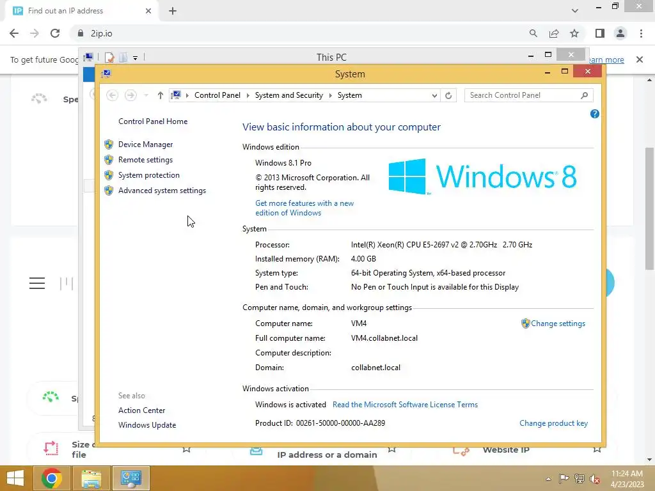
Task: Click Chrome's back navigation arrow
Action: 14,33
